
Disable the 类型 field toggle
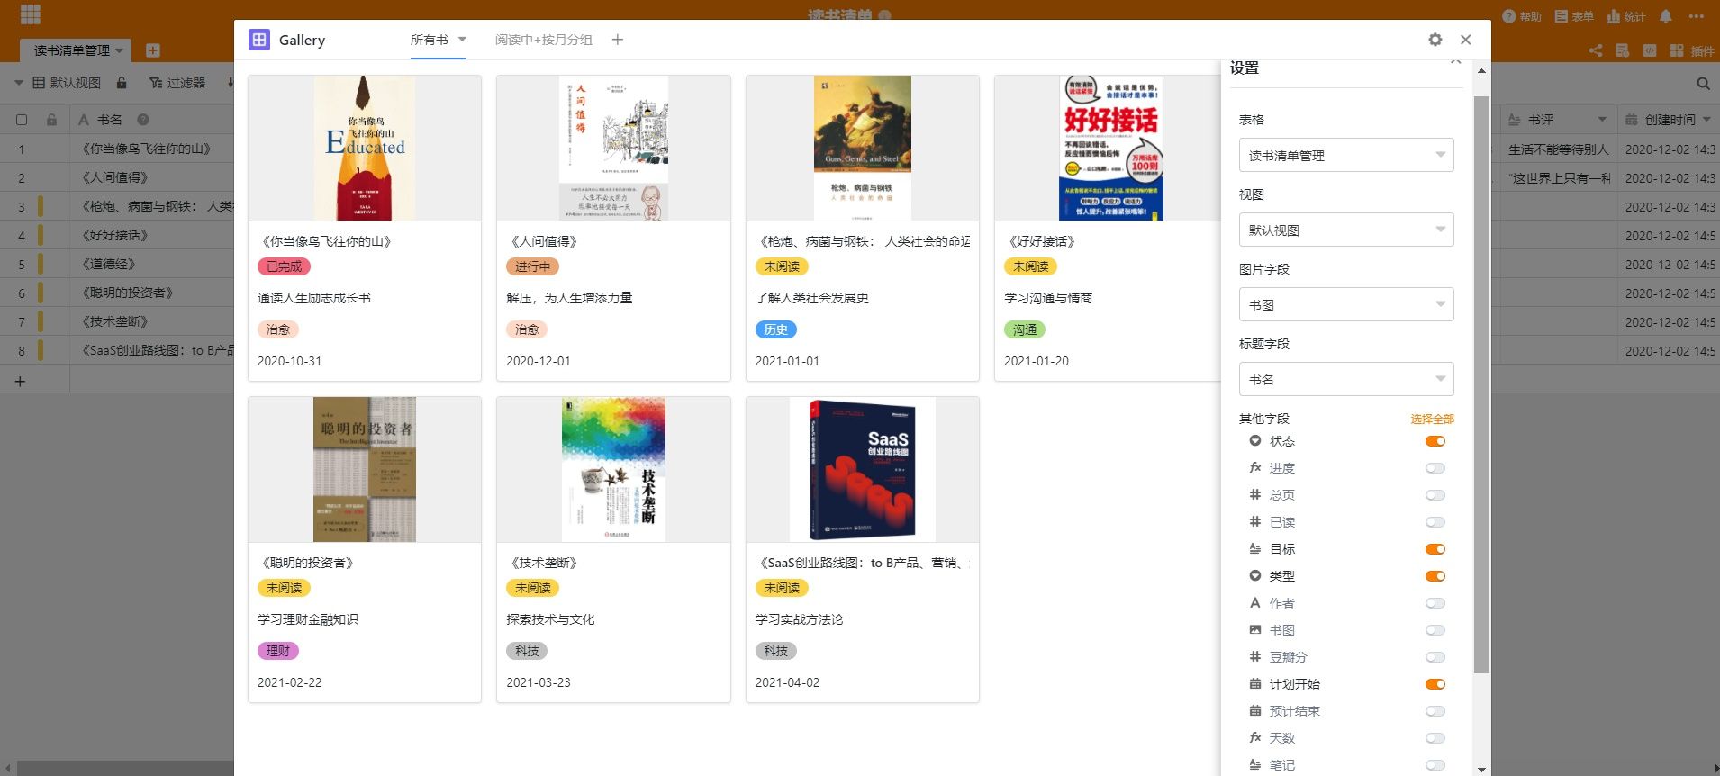[x=1435, y=576]
